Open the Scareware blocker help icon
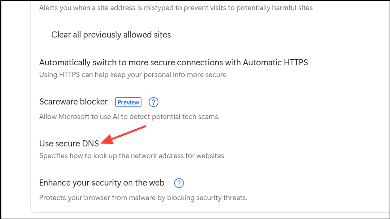390x219 pixels. (x=154, y=102)
